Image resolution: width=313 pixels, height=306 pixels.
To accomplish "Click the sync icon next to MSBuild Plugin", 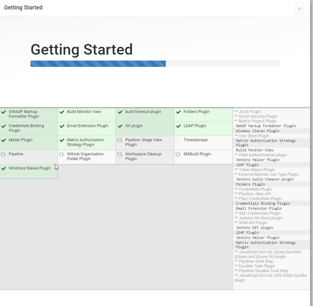I will (x=178, y=154).
